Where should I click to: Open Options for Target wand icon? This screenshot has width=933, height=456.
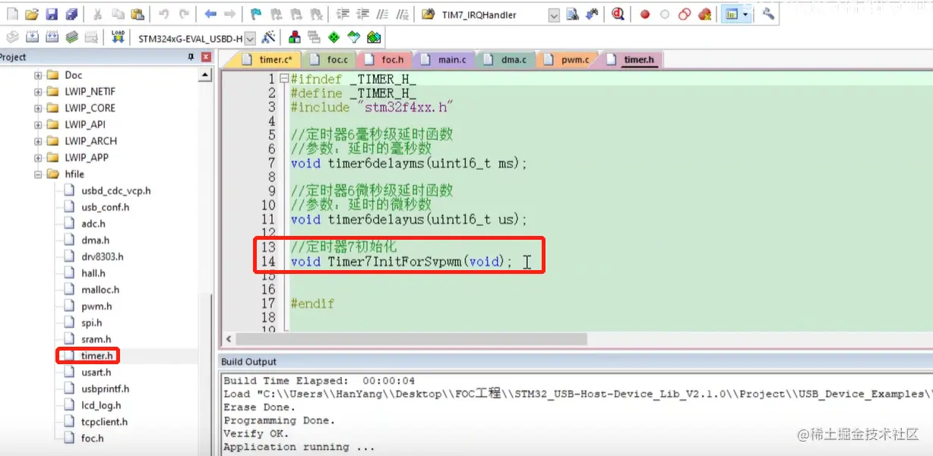coord(269,37)
